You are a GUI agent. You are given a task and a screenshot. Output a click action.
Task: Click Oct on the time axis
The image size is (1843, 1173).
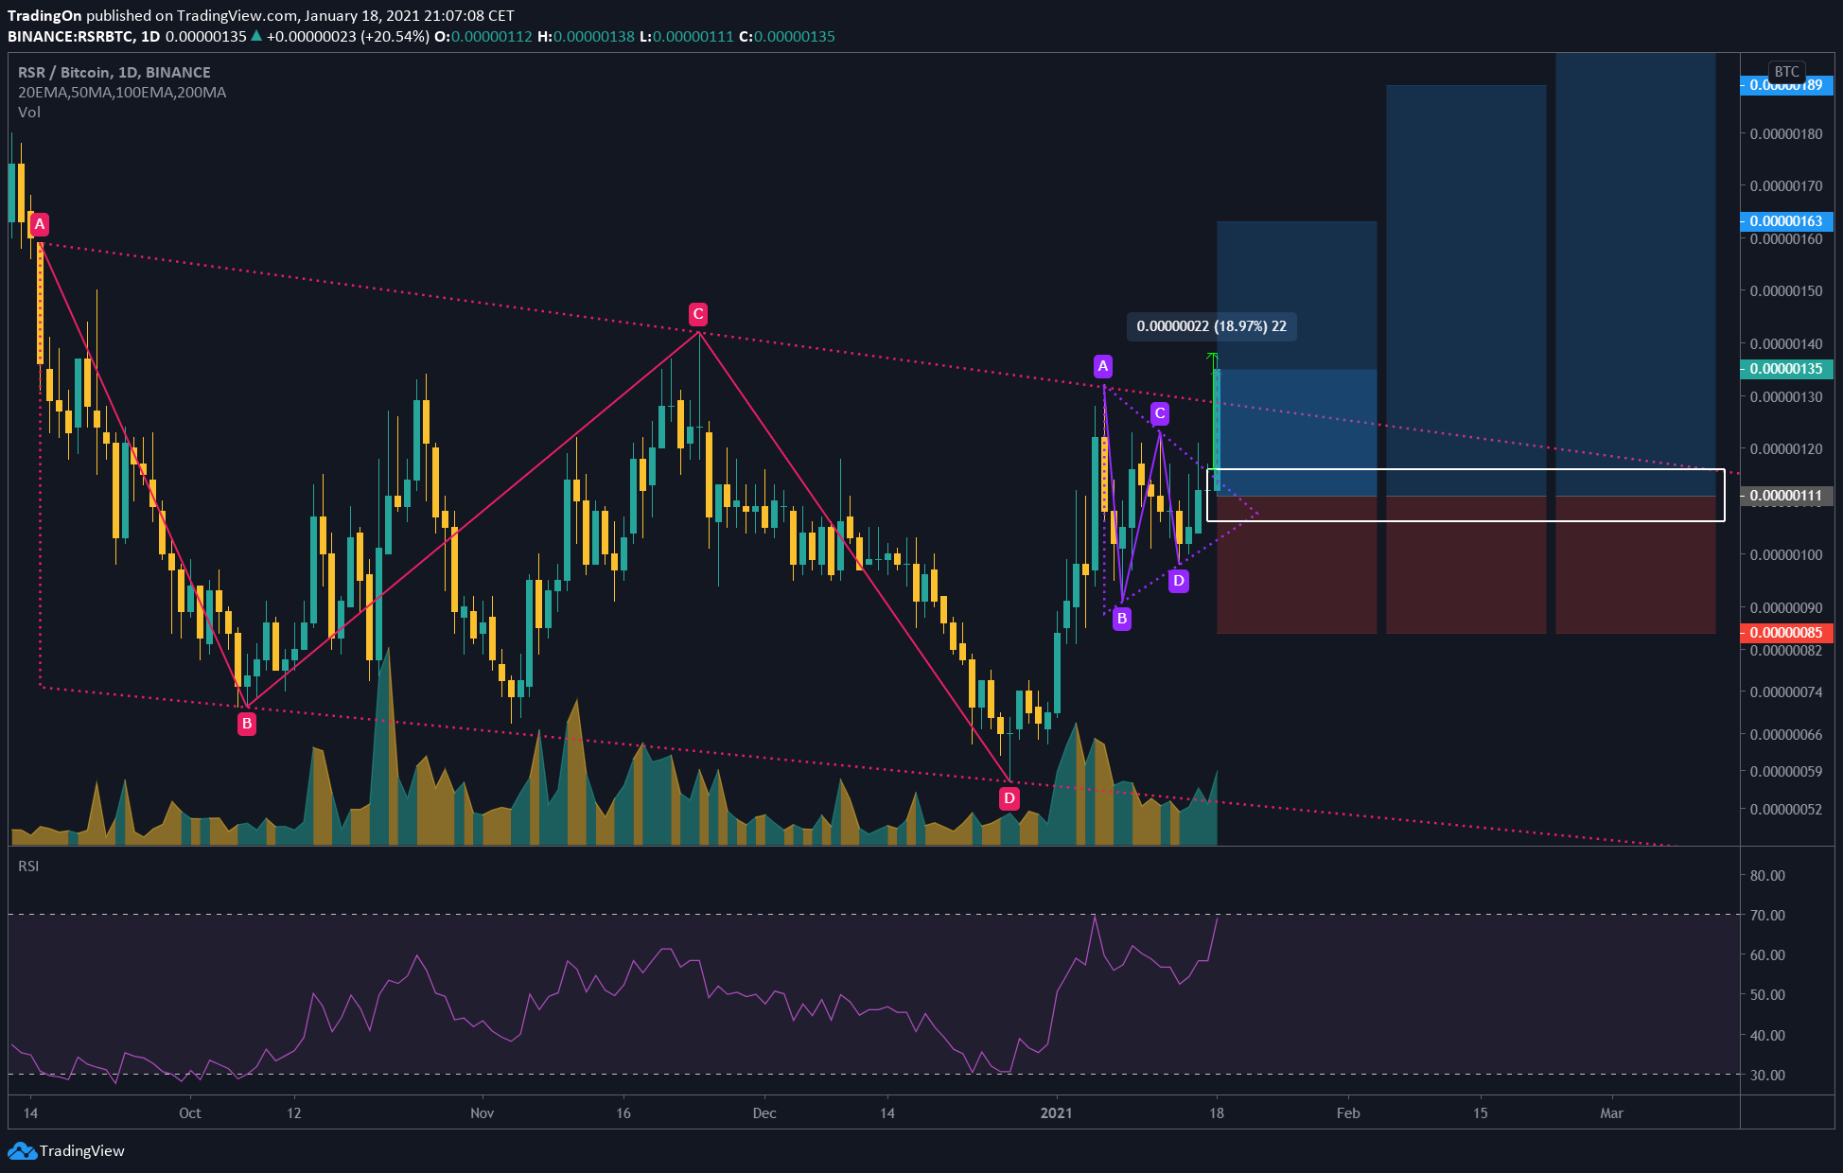190,1113
